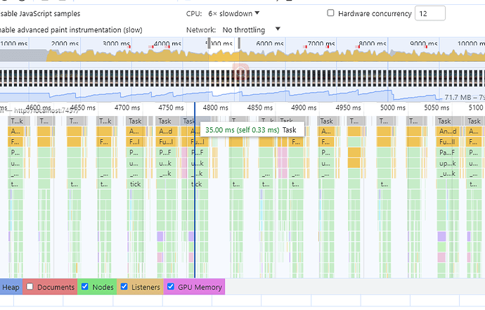This screenshot has height=310, width=485.
Task: Click the Hardware concurrency value field
Action: tap(430, 13)
